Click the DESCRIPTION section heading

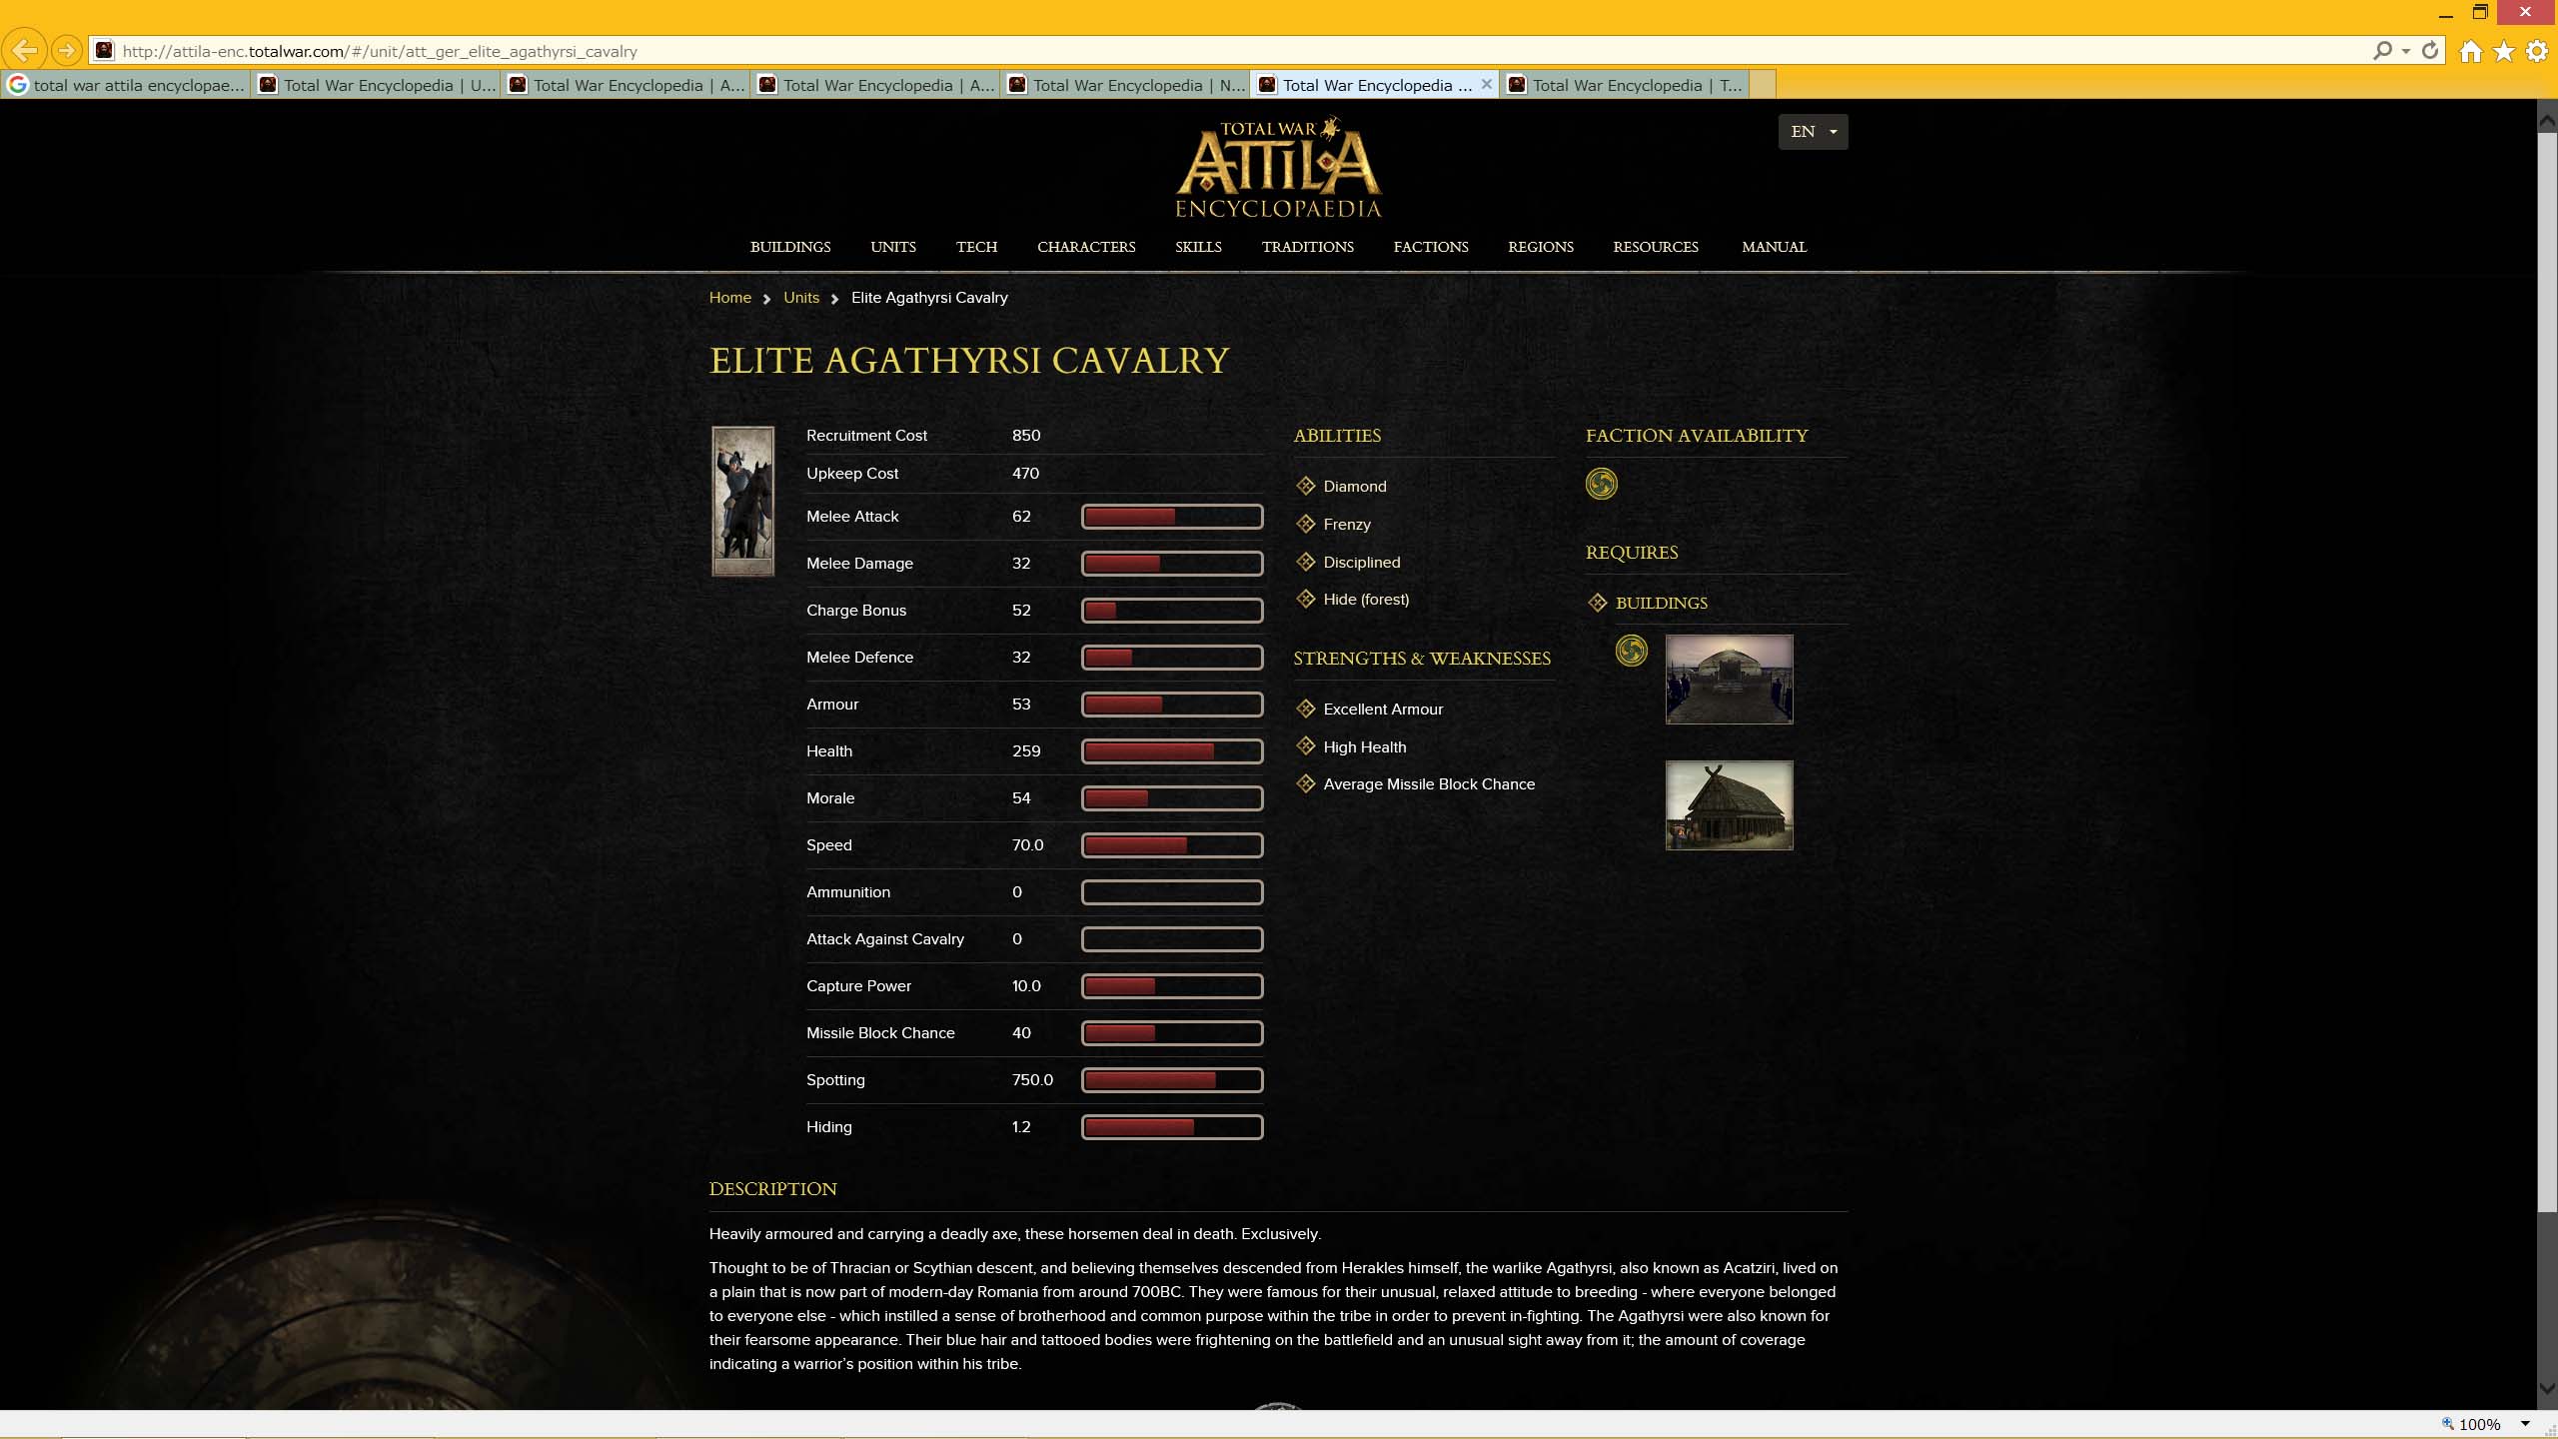[x=772, y=1189]
